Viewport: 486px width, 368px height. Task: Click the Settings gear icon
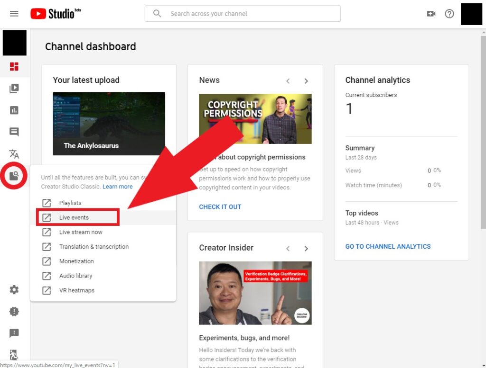tap(14, 290)
